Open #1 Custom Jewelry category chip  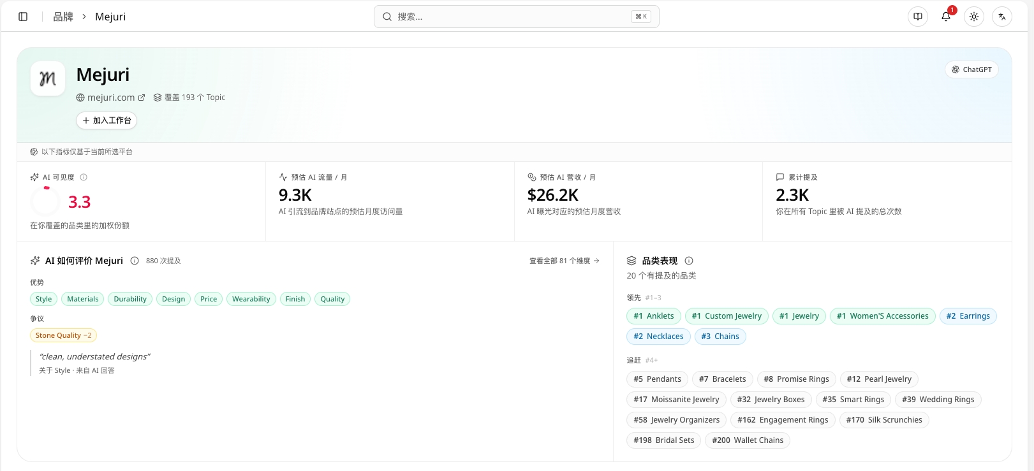727,316
